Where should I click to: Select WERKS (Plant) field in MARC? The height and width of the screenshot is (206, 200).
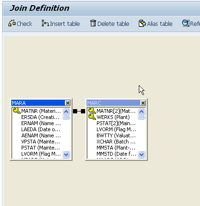point(113,117)
